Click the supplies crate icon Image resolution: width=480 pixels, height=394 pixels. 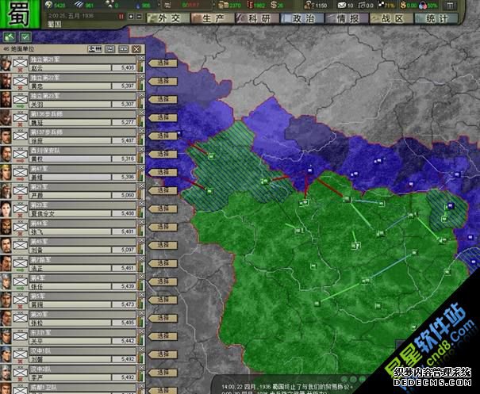(x=222, y=5)
